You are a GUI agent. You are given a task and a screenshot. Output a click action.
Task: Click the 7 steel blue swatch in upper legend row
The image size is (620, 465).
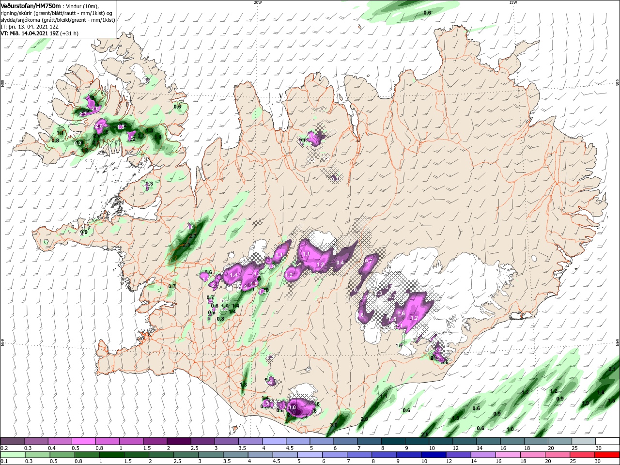tap(369, 441)
